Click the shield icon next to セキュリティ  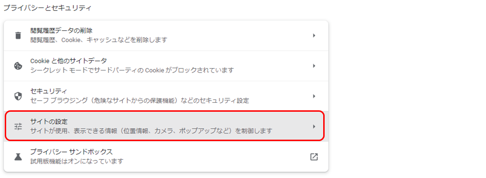(x=18, y=96)
